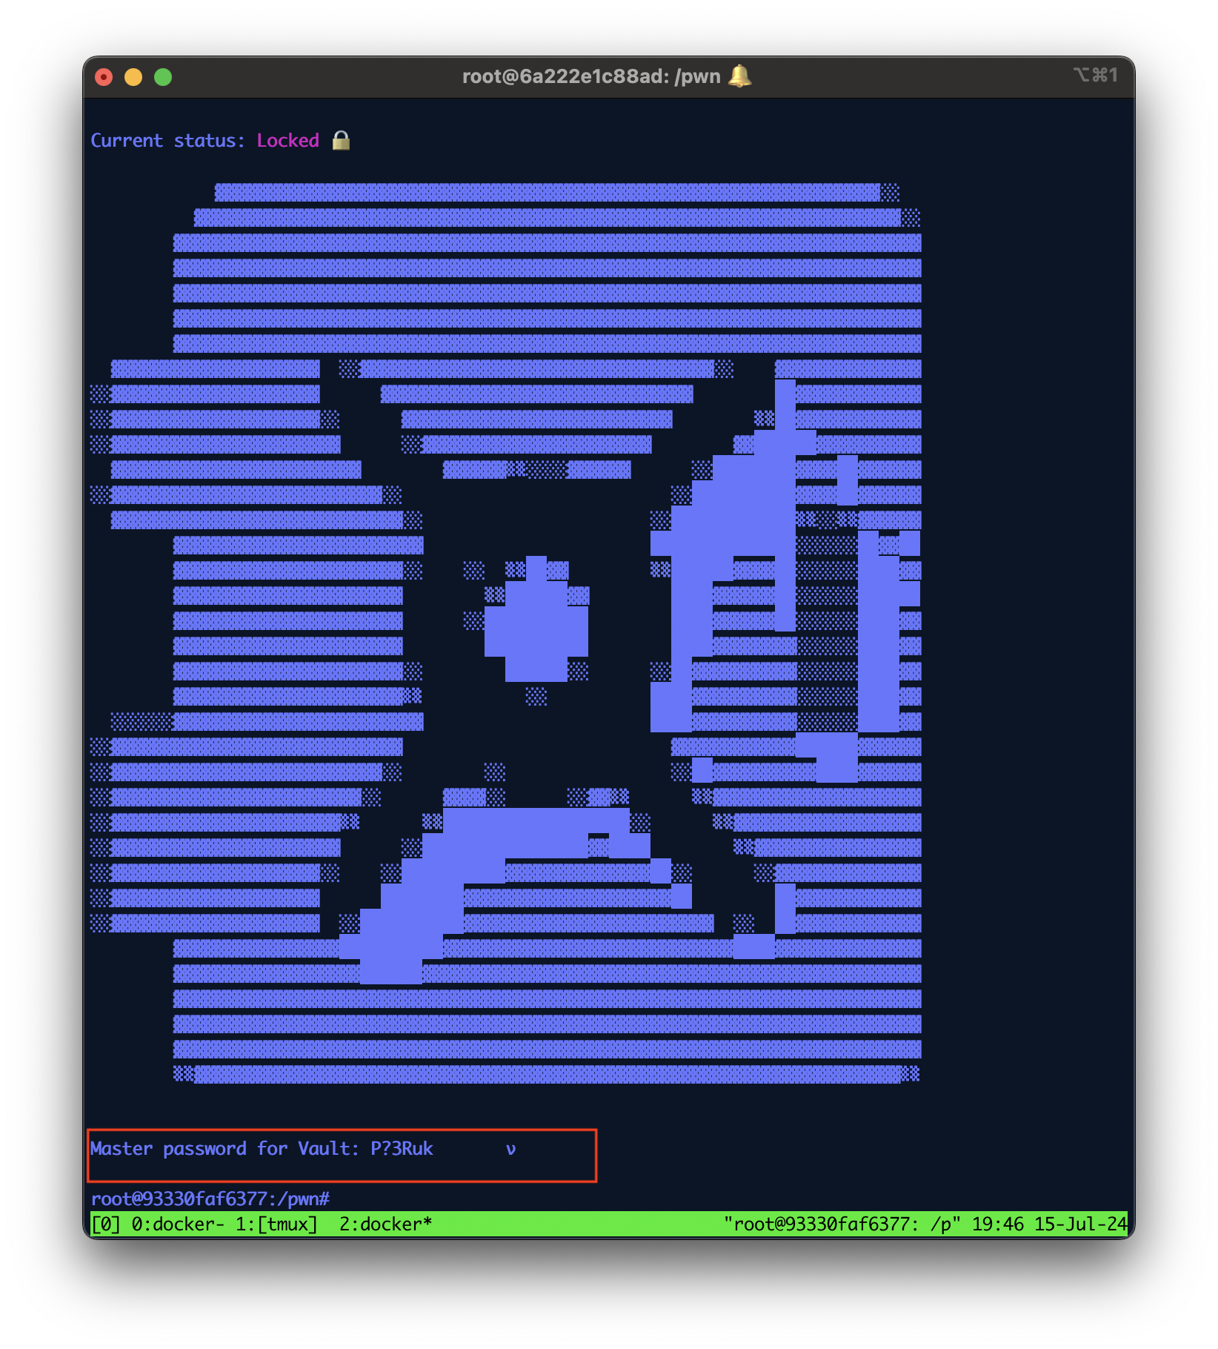Switch to tmux window 0:docker-
Screen dimensions: 1218x1349
178,1224
